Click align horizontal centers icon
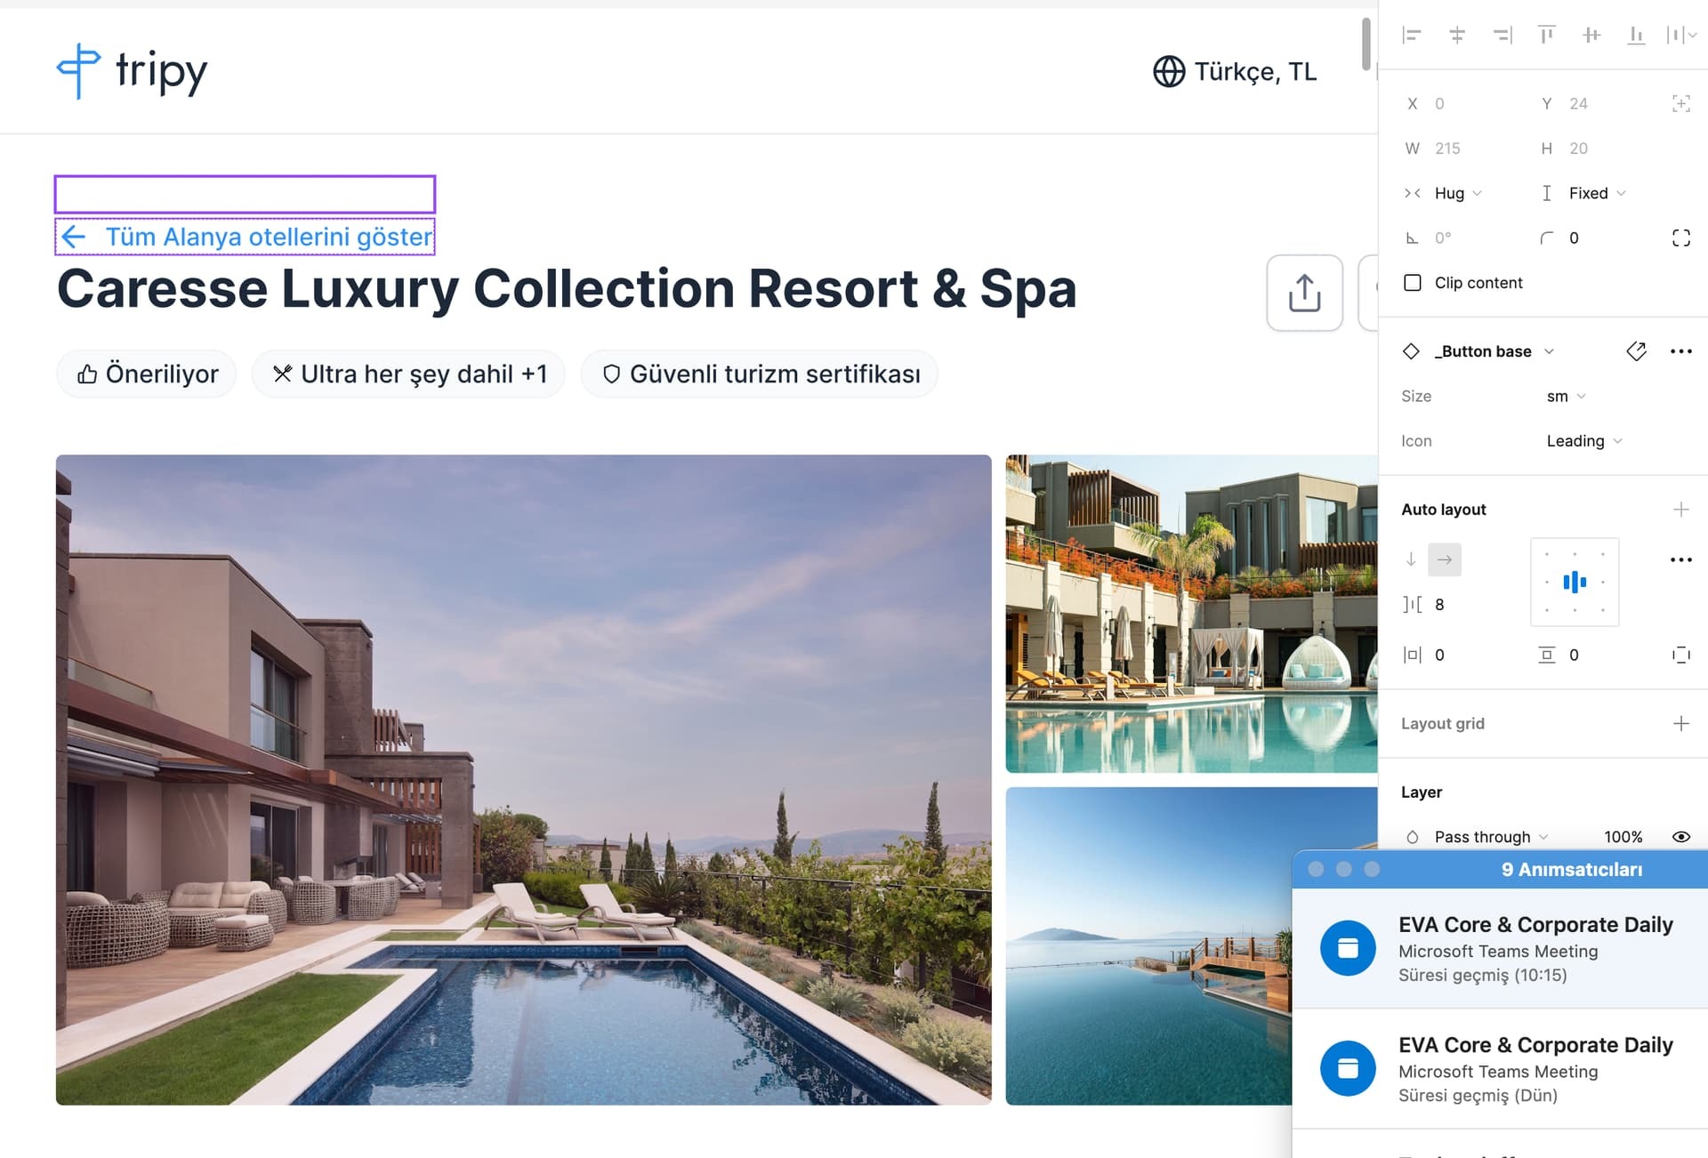The width and height of the screenshot is (1708, 1158). (x=1457, y=35)
